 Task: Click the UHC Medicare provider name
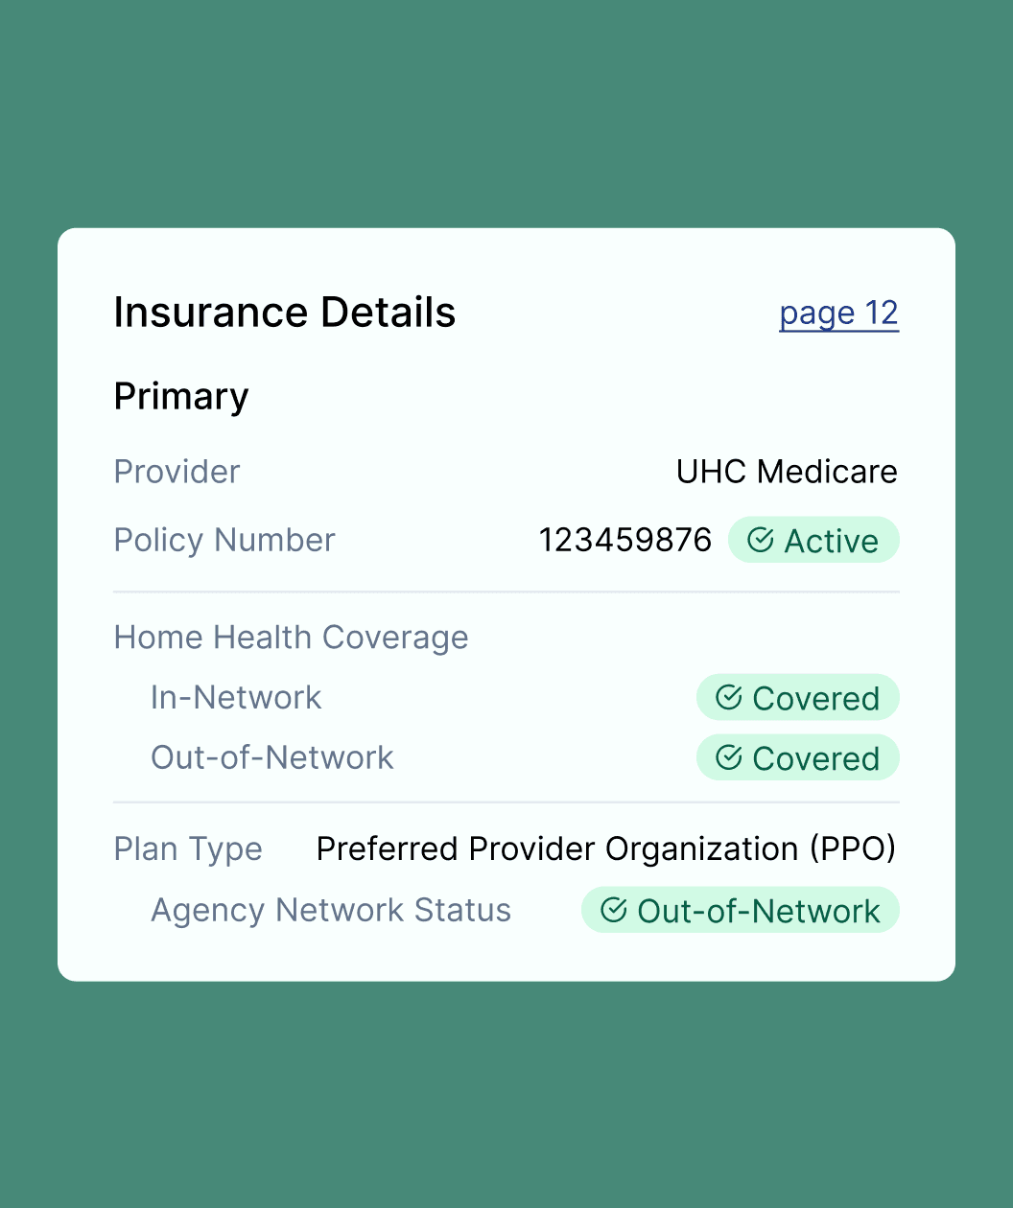tap(787, 471)
